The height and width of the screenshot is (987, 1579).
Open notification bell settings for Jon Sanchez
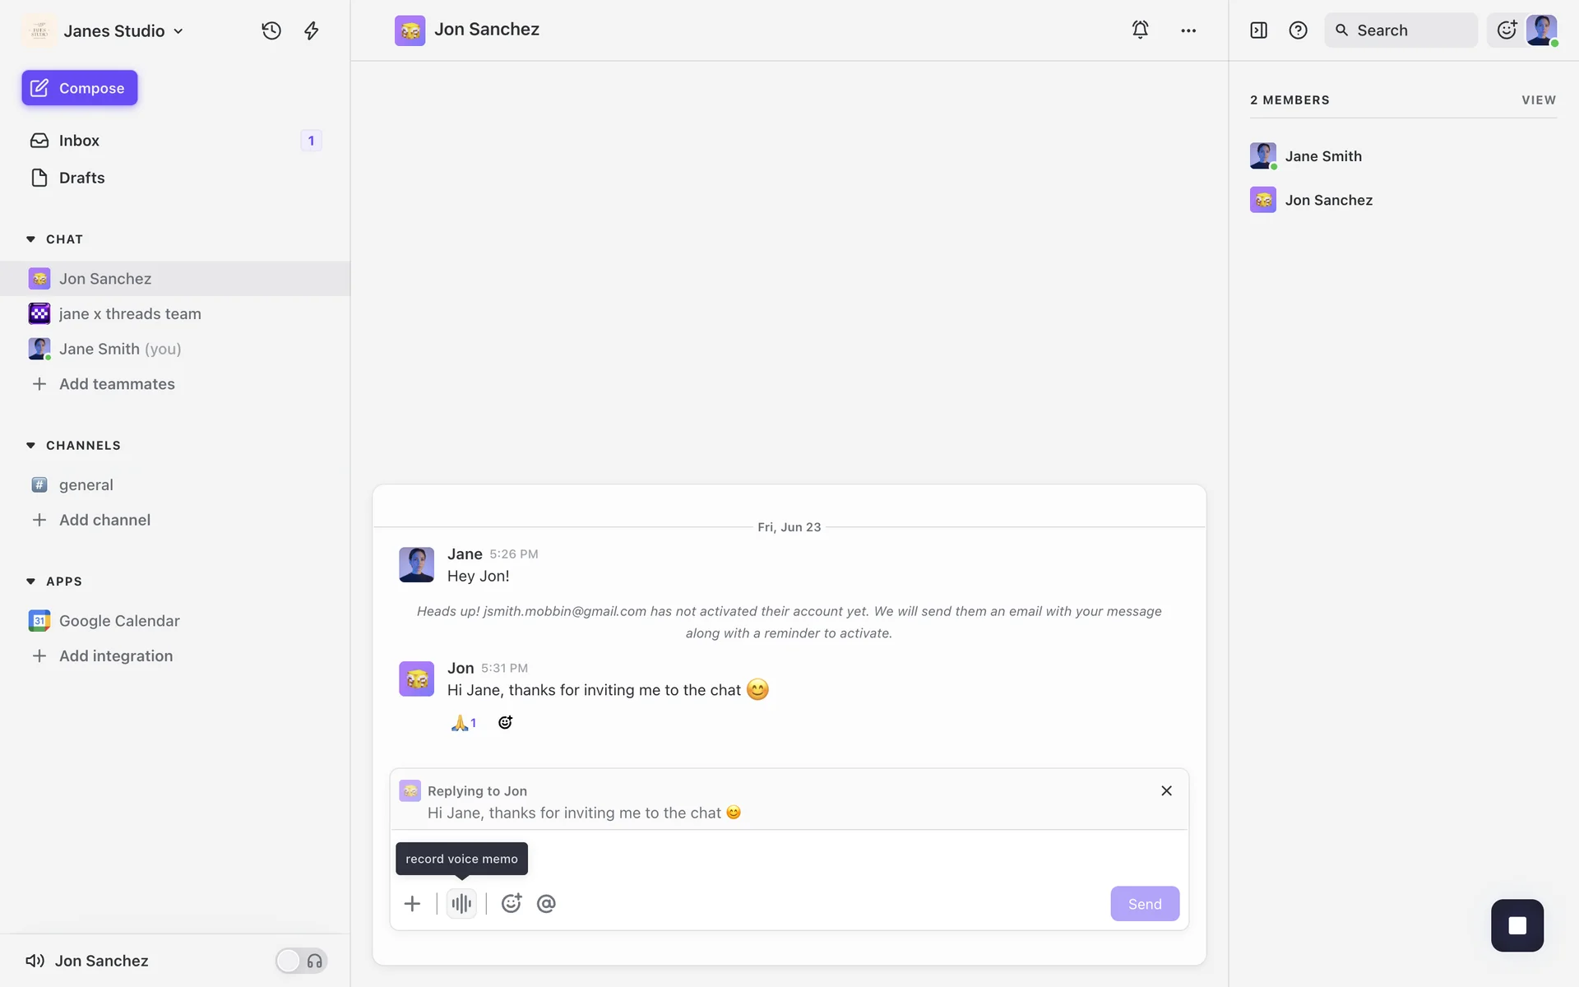point(1140,30)
